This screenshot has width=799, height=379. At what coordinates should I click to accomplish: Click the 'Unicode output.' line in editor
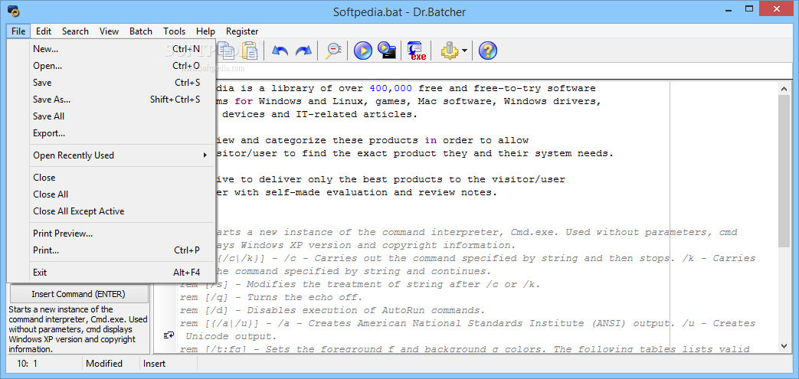231,336
